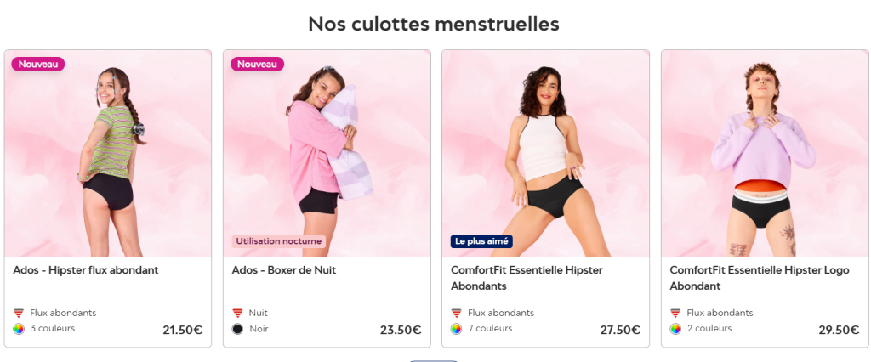The height and width of the screenshot is (362, 871).
Task: Select the Noir black color swatch
Action: coord(238,329)
